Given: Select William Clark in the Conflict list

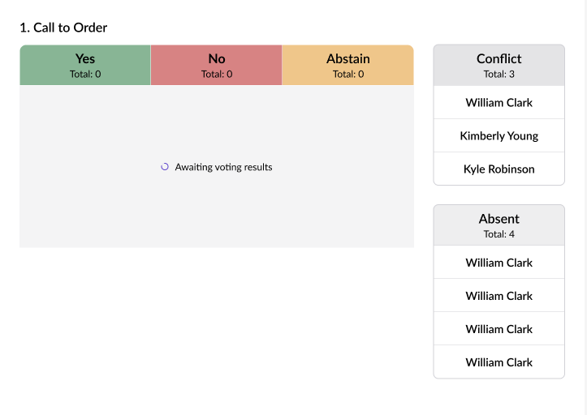Looking at the screenshot, I should [499, 103].
